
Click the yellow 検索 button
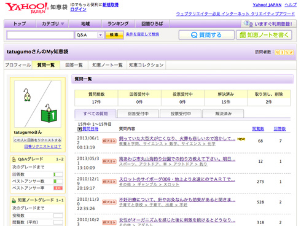[x=114, y=35]
